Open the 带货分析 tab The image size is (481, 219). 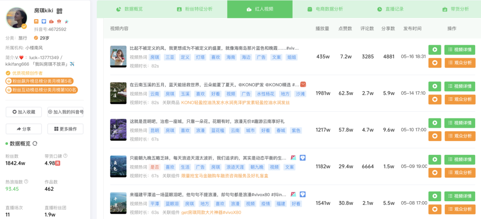(x=456, y=9)
